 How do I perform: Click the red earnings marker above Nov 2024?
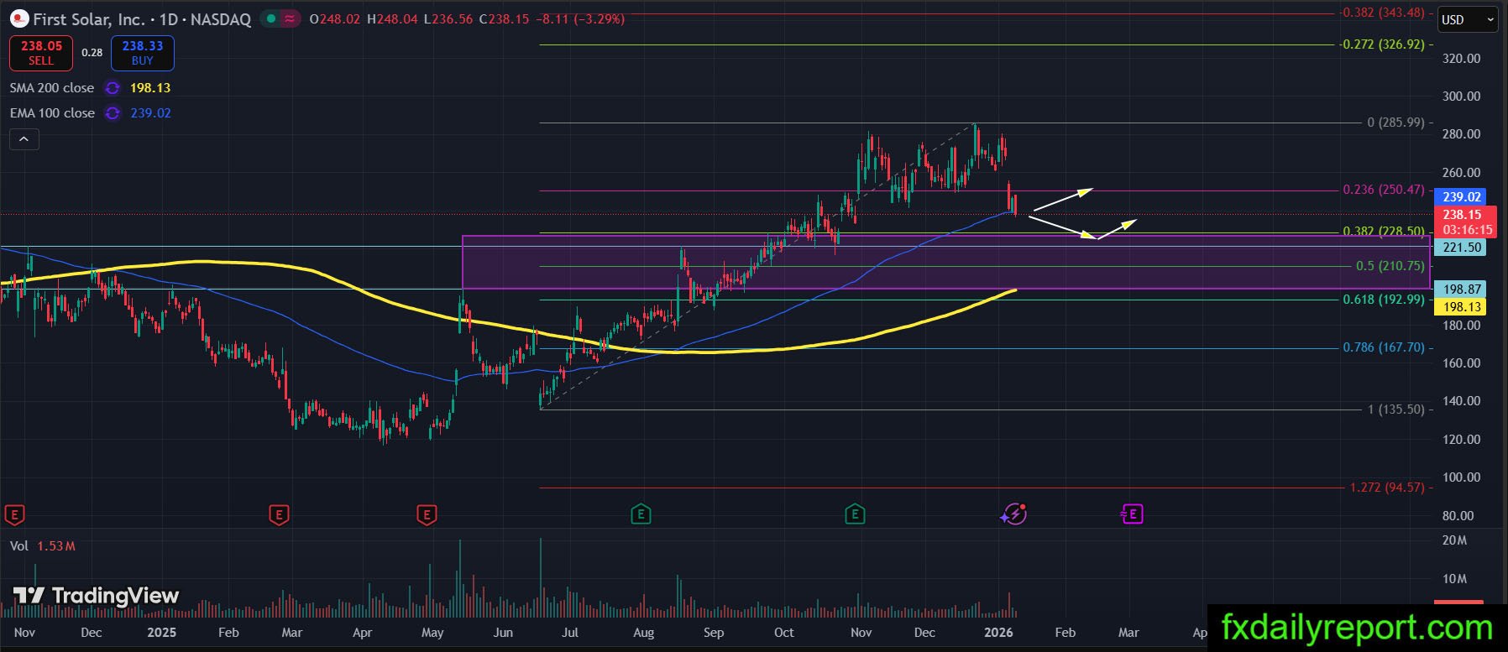[x=14, y=514]
